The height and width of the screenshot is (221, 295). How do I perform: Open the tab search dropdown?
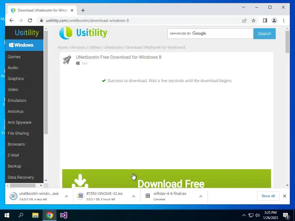coord(243,7)
